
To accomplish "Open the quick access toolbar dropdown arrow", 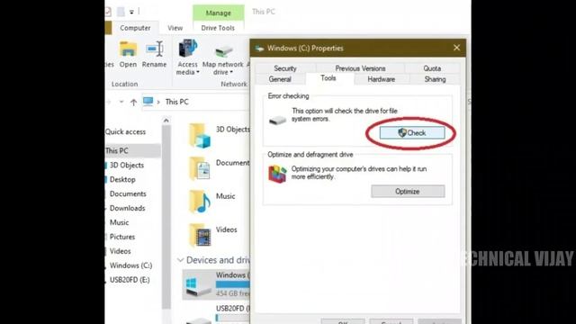I will (131, 12).
